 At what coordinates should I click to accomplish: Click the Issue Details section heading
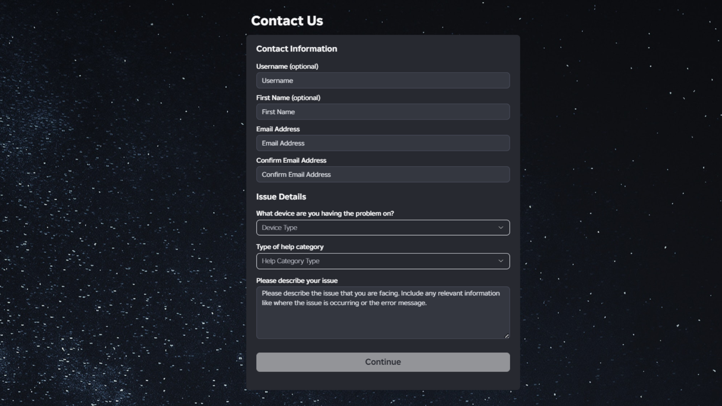pyautogui.click(x=281, y=197)
